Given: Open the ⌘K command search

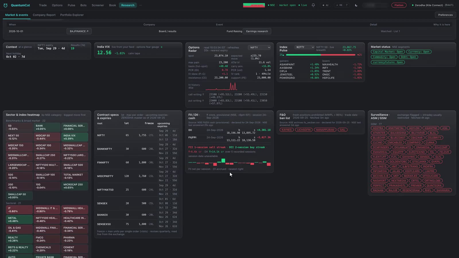Looking at the screenshot, I should click(339, 5).
